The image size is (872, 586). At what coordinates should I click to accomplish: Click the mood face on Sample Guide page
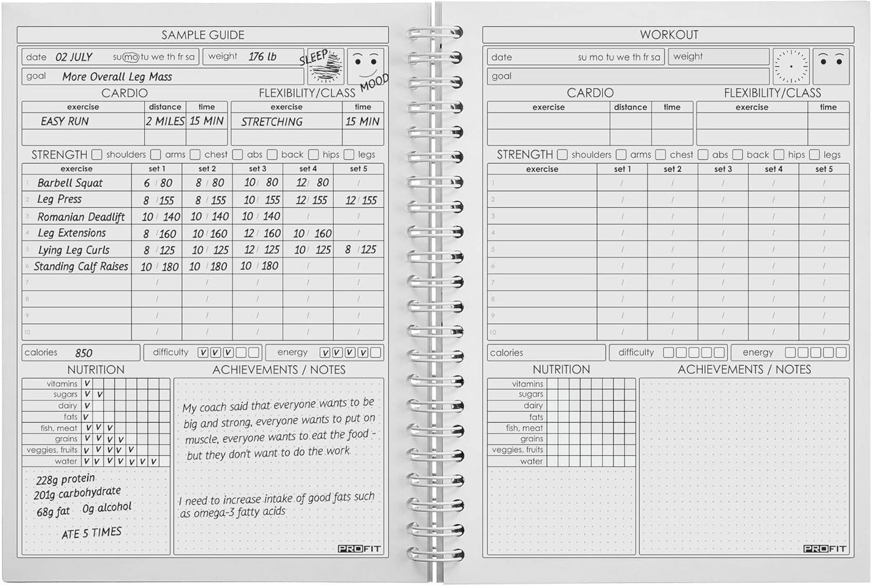366,66
